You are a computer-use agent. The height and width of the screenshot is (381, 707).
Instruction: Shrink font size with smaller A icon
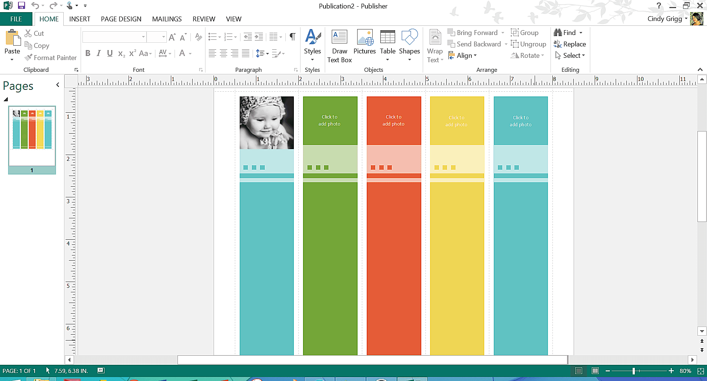pyautogui.click(x=183, y=37)
